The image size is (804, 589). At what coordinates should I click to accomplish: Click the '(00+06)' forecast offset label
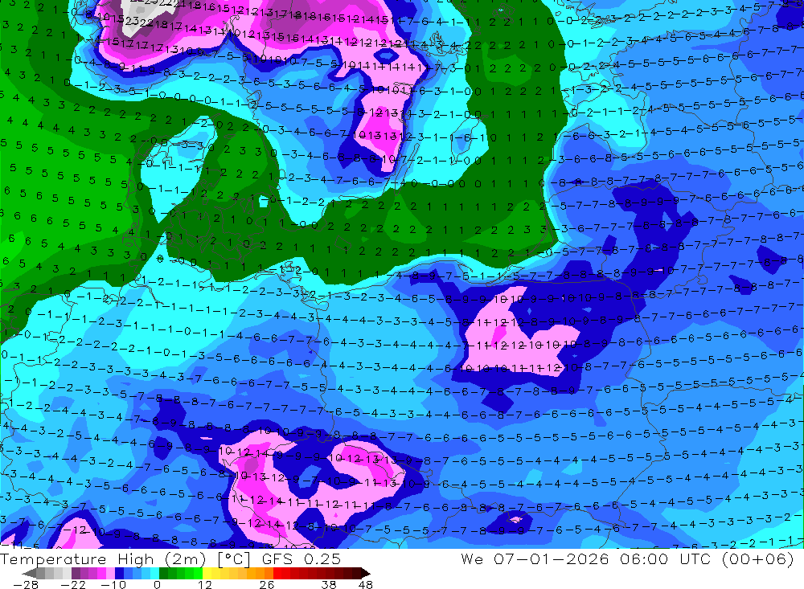click(x=758, y=558)
